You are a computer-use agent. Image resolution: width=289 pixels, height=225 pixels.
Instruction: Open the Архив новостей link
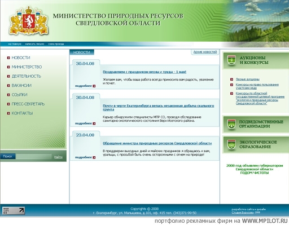[205, 52]
